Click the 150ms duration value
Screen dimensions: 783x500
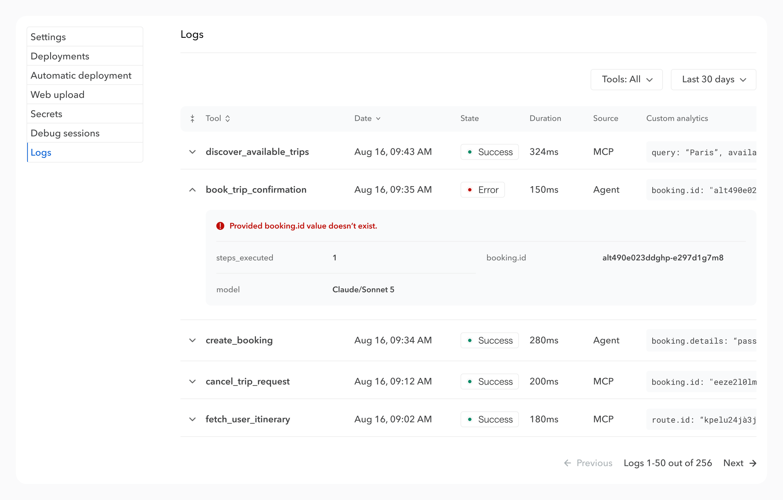[x=544, y=190]
